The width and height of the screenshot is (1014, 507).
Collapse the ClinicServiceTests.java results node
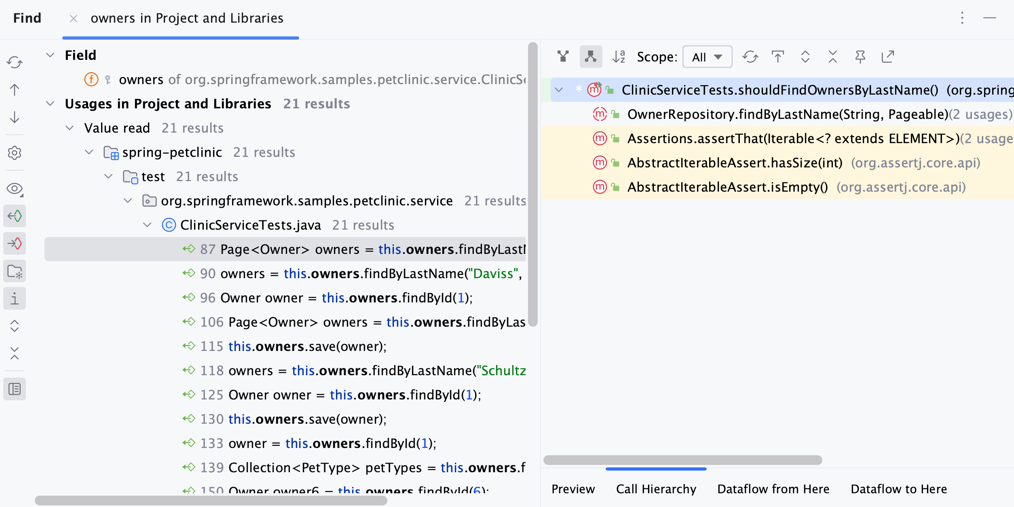pyautogui.click(x=147, y=225)
